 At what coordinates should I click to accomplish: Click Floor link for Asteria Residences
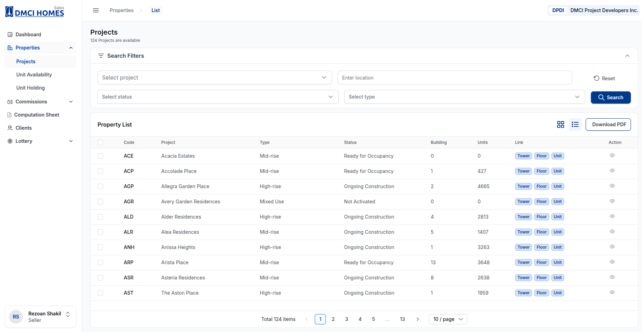541,278
